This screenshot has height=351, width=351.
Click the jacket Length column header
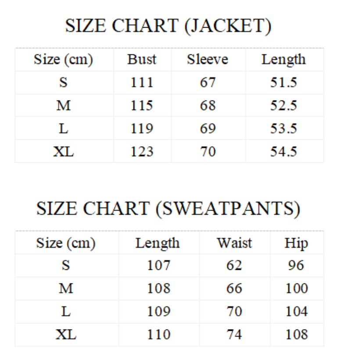283,59
